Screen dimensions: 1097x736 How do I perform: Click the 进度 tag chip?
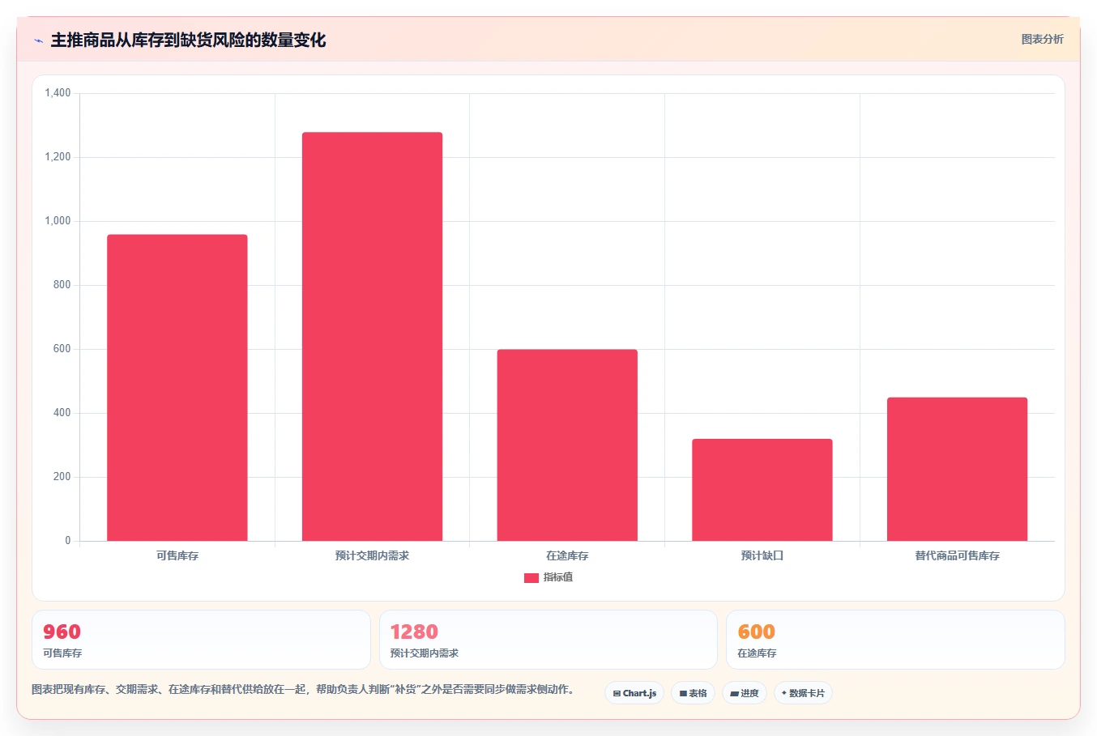click(x=745, y=693)
